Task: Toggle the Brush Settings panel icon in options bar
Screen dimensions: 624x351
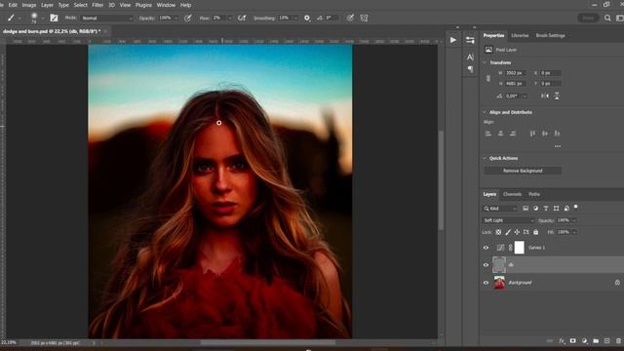Action: point(54,18)
